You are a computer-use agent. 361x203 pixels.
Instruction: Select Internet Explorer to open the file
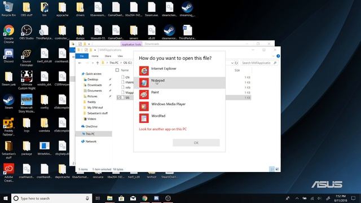179,70
